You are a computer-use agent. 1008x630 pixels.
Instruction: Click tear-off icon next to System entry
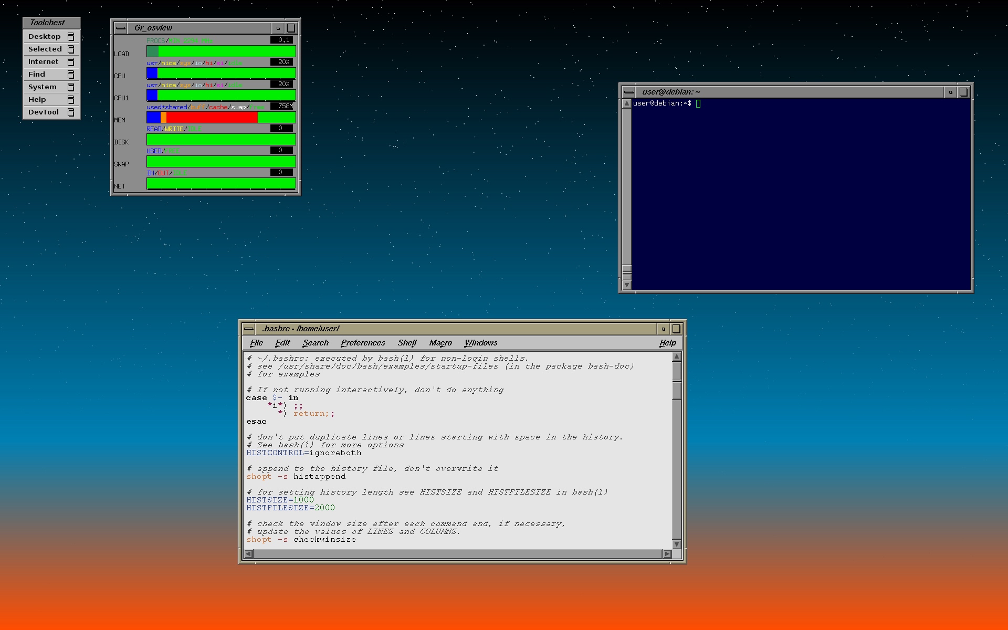pos(71,87)
